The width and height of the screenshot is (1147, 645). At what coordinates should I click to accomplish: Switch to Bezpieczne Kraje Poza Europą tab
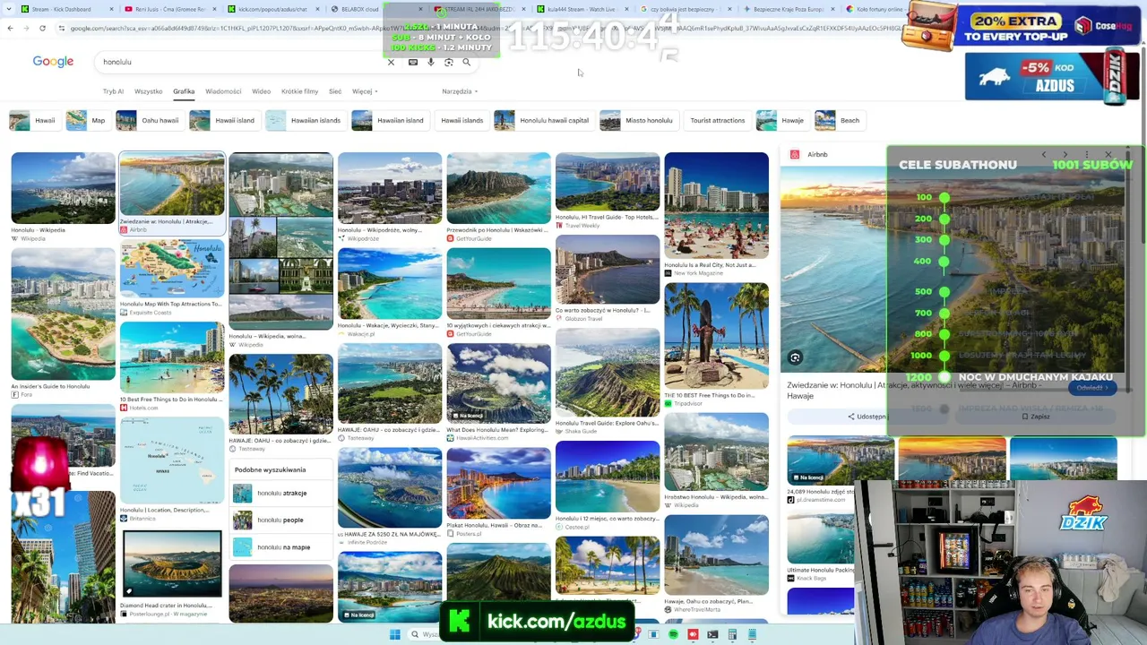789,9
